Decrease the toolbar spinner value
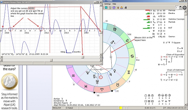The image size is (188, 110). pos(180,8)
